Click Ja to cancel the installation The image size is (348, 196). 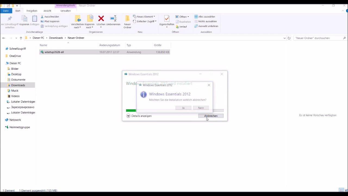pyautogui.click(x=183, y=108)
